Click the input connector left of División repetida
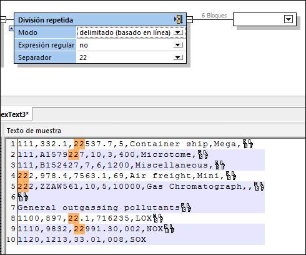 pos(3,20)
